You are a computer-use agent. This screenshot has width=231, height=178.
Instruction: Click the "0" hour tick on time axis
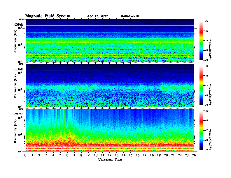[25, 155]
